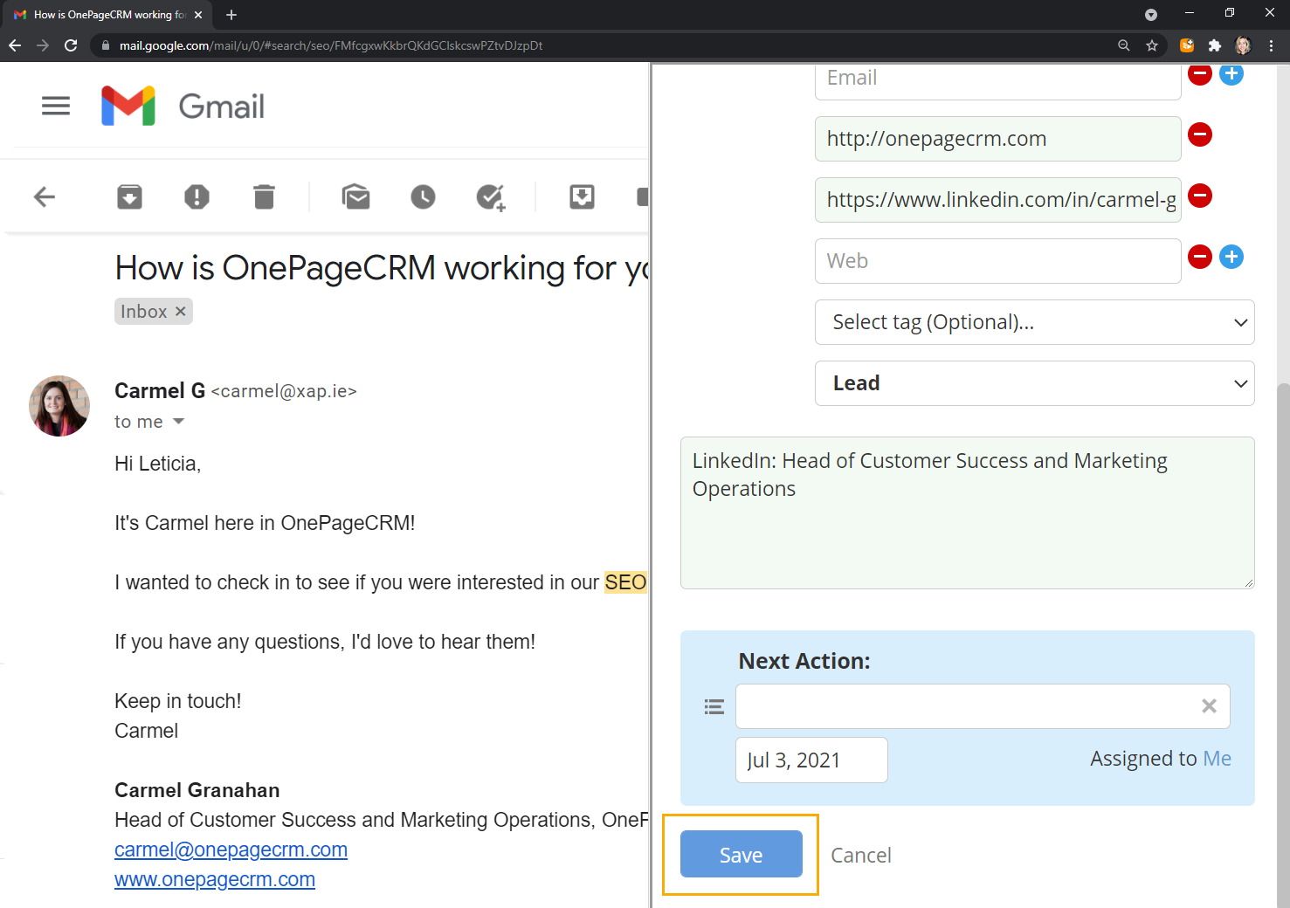Click the empty Web input field
This screenshot has height=908, width=1290.
click(997, 261)
